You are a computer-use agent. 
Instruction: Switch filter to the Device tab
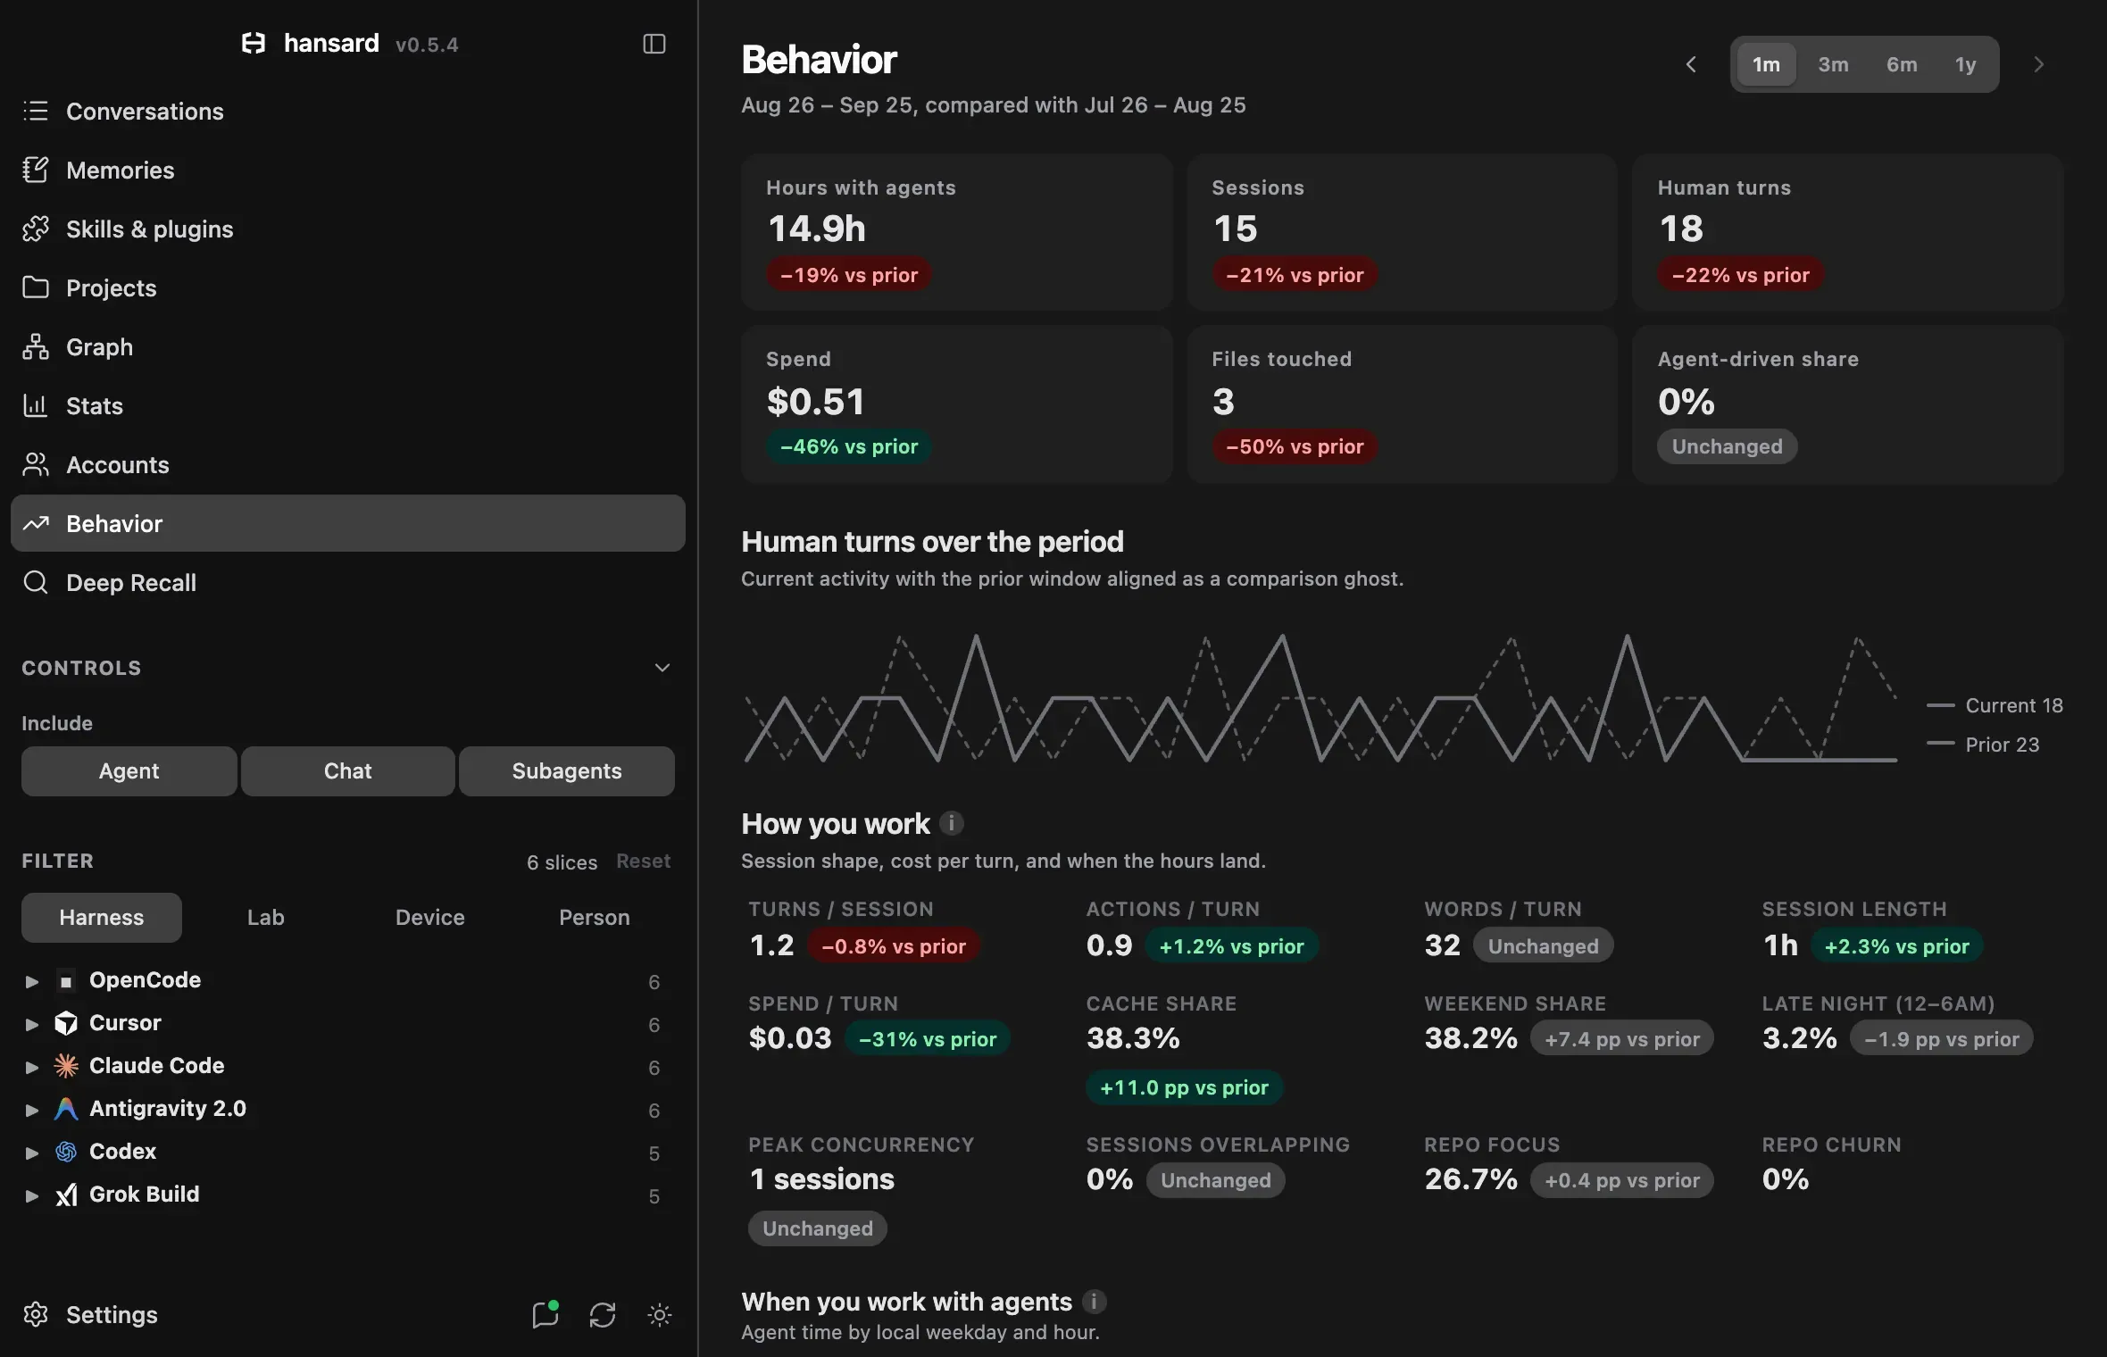pos(430,917)
